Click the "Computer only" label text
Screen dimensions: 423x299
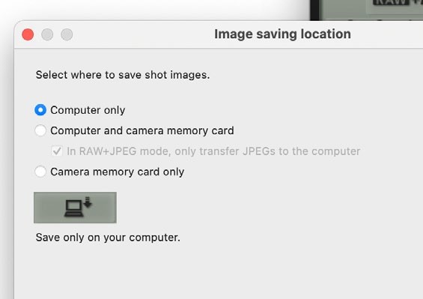click(x=88, y=110)
